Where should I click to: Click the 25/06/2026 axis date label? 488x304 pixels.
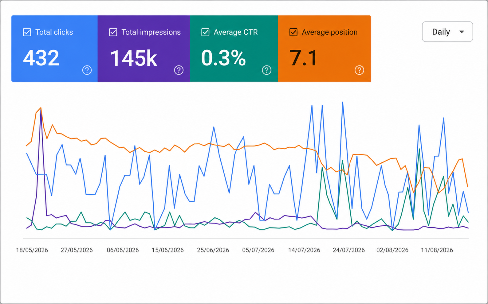tap(213, 250)
